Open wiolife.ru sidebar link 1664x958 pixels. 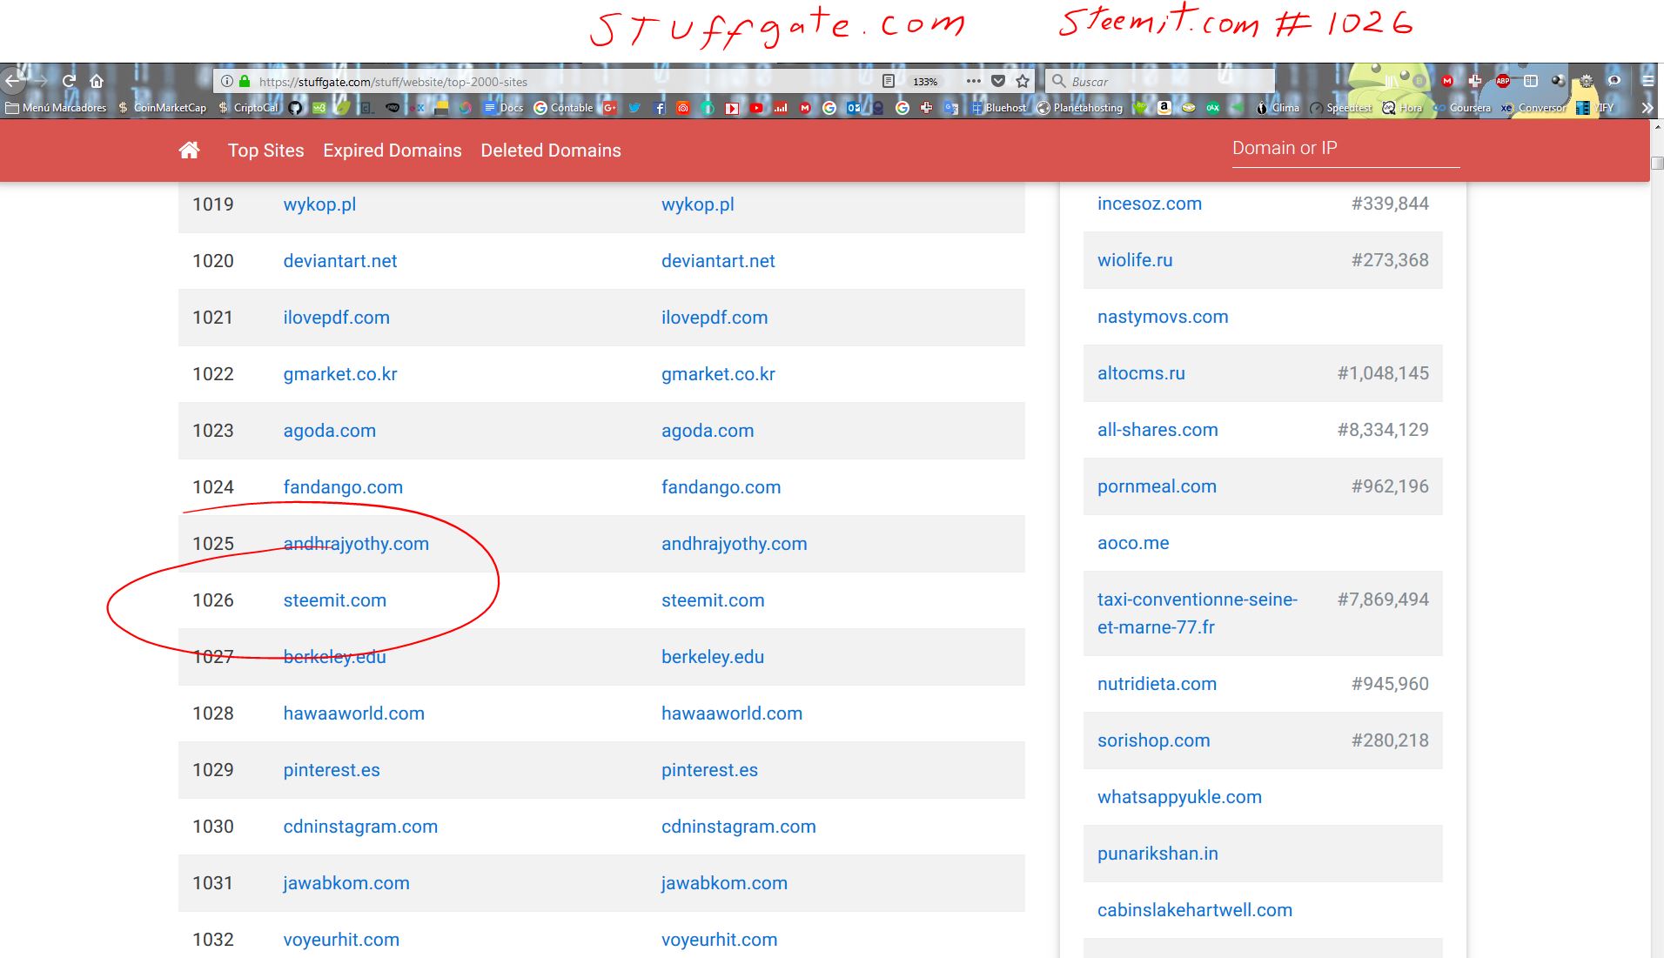tap(1135, 260)
